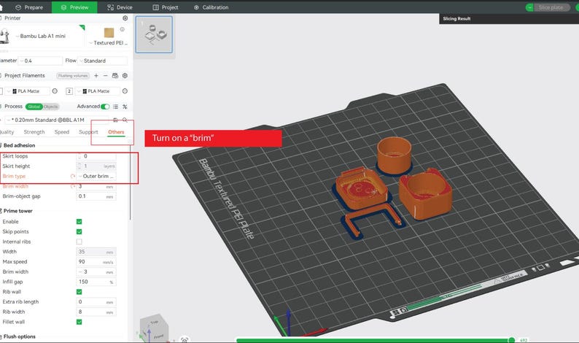Viewport: 579px width, 343px height.
Task: Click the plate info icon above Textured PEI
Action: [x=122, y=29]
